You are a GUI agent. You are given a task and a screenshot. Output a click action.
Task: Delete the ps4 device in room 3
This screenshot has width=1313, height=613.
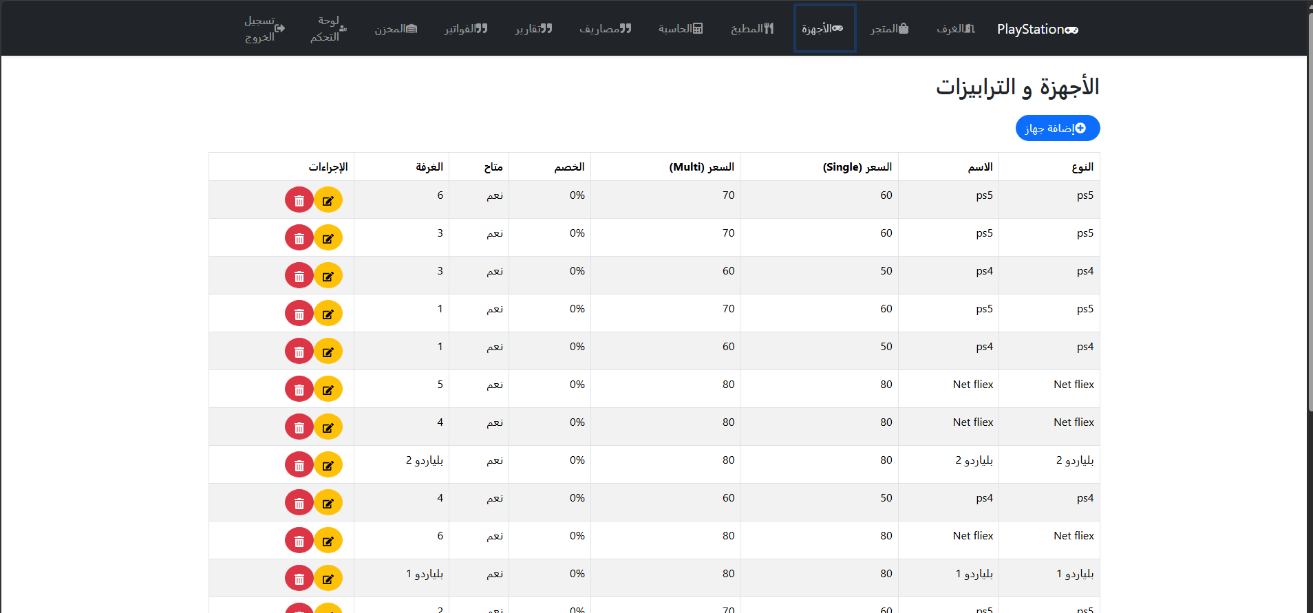point(299,276)
